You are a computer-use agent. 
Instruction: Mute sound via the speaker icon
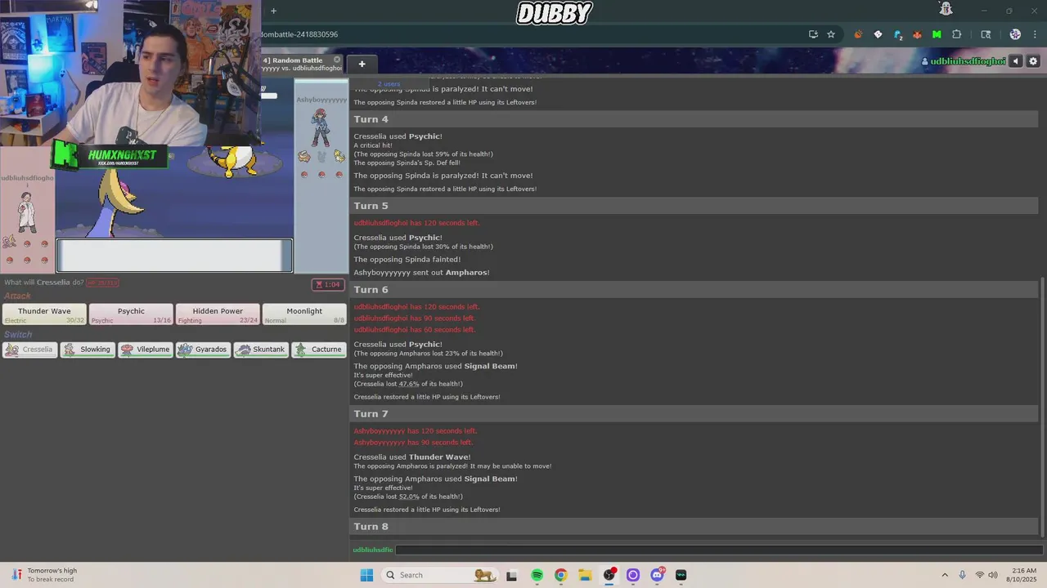(1016, 61)
